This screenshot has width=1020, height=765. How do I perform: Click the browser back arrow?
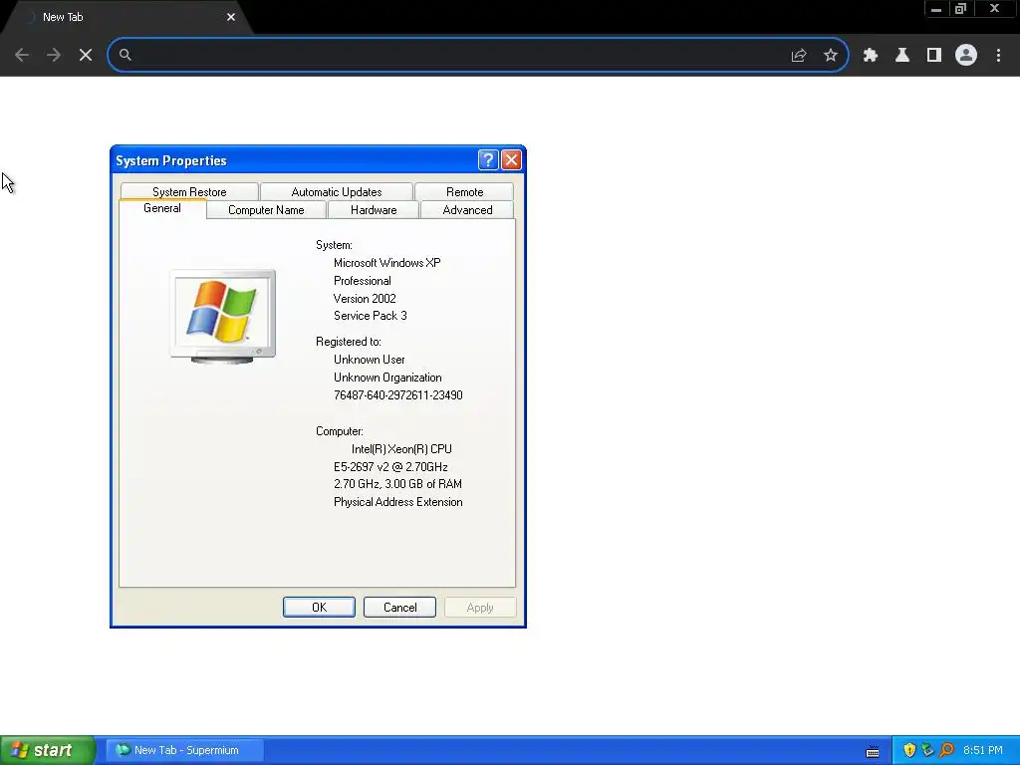click(22, 56)
